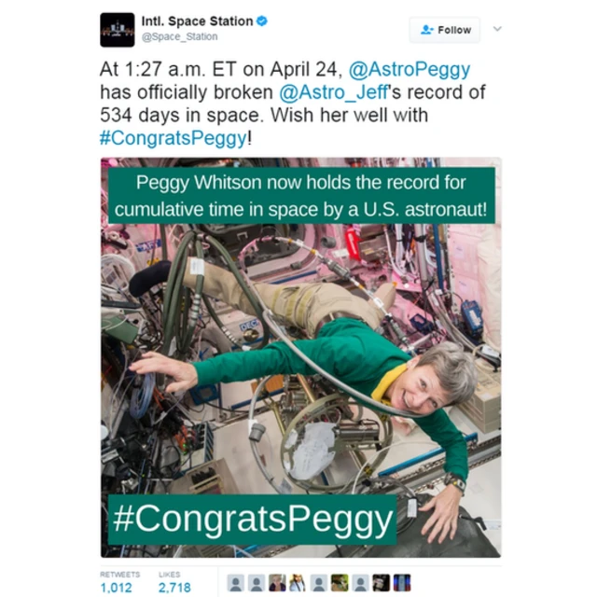Click the #CongratsPeggy hashtag in the tweet text

[174, 138]
